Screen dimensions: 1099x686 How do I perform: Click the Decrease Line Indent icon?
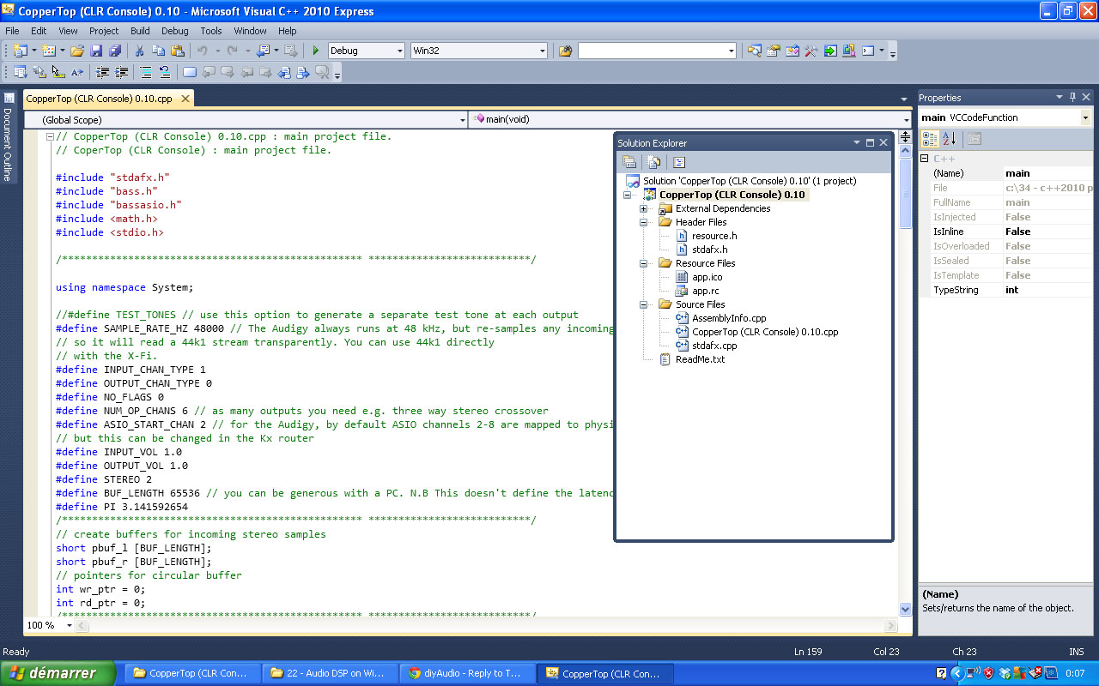103,73
